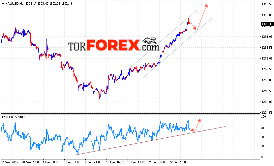Click the 27 Dec 10:00 time label
Image resolution: width=274 pixels, height=166 pixels.
click(x=178, y=162)
